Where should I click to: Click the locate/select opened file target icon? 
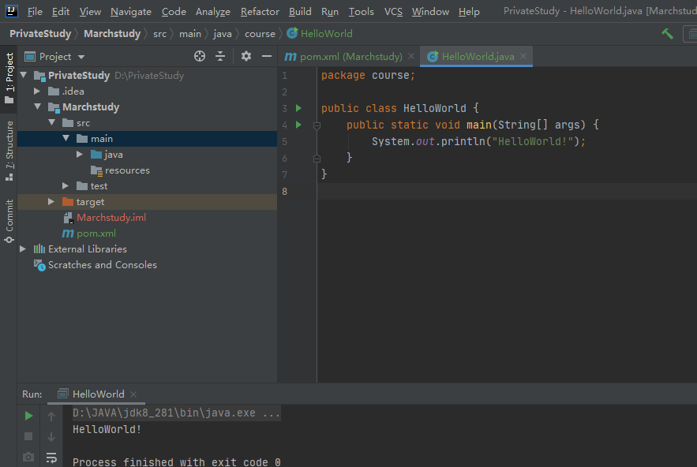click(200, 56)
